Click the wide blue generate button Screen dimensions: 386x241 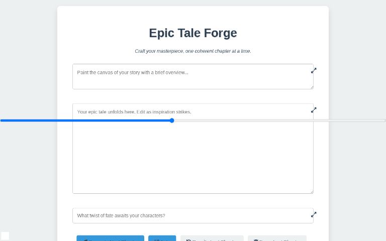pyautogui.click(x=110, y=238)
